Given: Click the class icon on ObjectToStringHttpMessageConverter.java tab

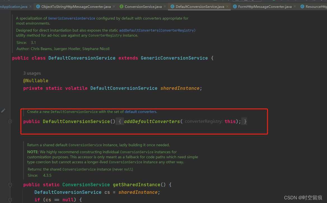Looking at the screenshot, I should [x=38, y=6].
